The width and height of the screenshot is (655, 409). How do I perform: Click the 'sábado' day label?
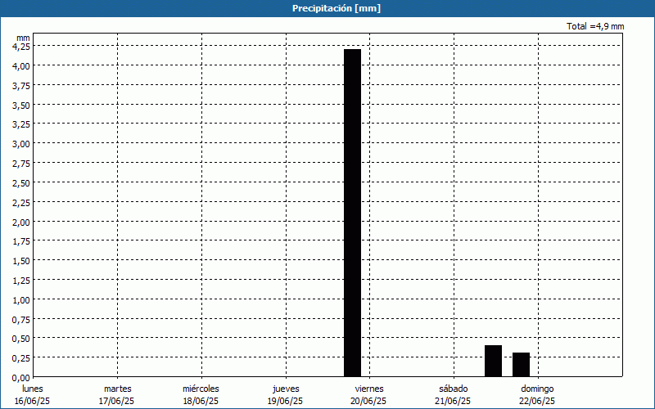454,389
